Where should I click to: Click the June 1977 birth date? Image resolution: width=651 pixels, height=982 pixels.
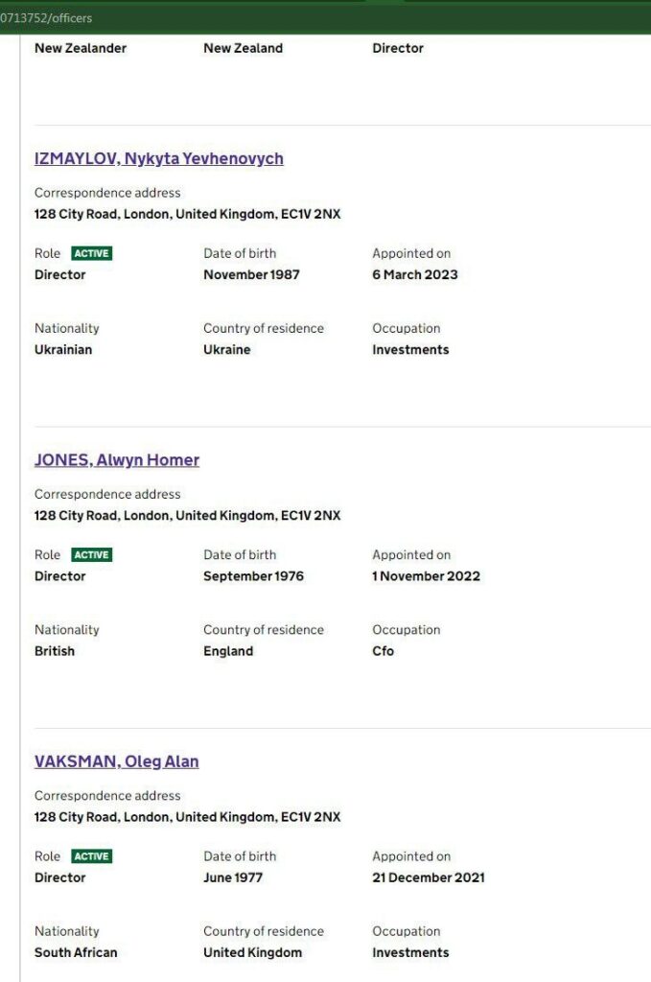tap(233, 877)
